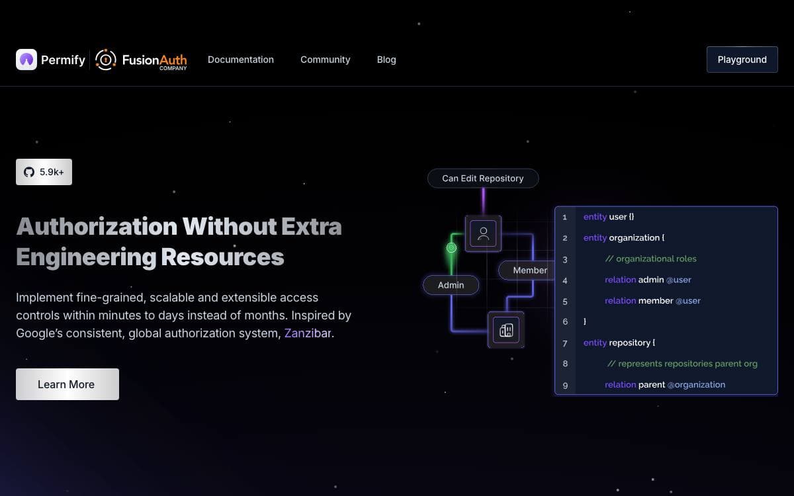
Task: Click the Permify logo icon
Action: (x=26, y=60)
